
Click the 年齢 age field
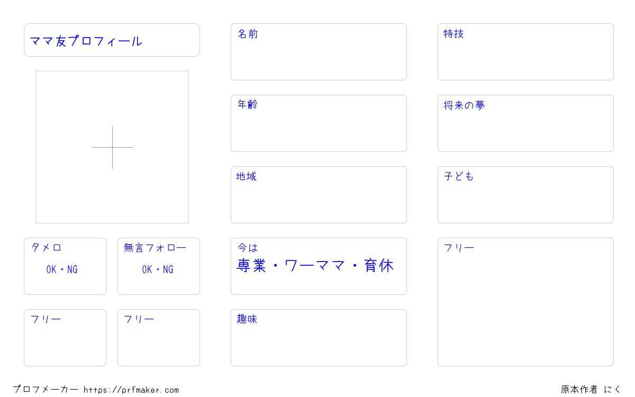coord(319,123)
